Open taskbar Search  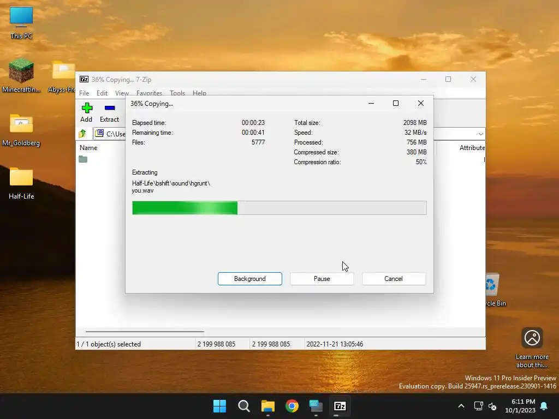[244, 406]
